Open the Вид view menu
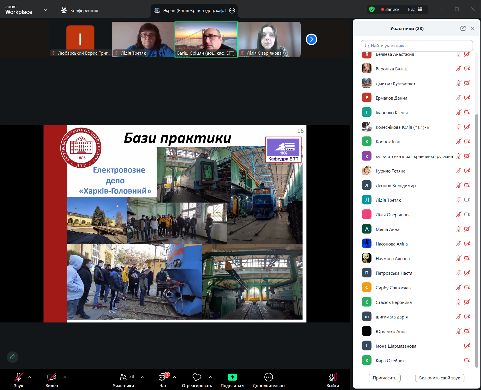Screen dimensions: 481x390 (x=415, y=9)
